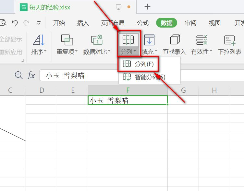The width and height of the screenshot is (244, 191).
Task: Open the Data Compare (数据对比) tool
Action: click(x=97, y=40)
